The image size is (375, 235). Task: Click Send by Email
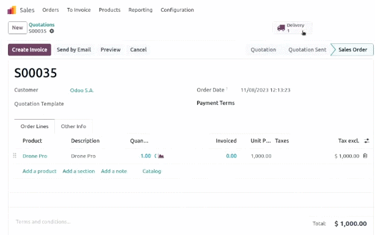click(x=74, y=49)
